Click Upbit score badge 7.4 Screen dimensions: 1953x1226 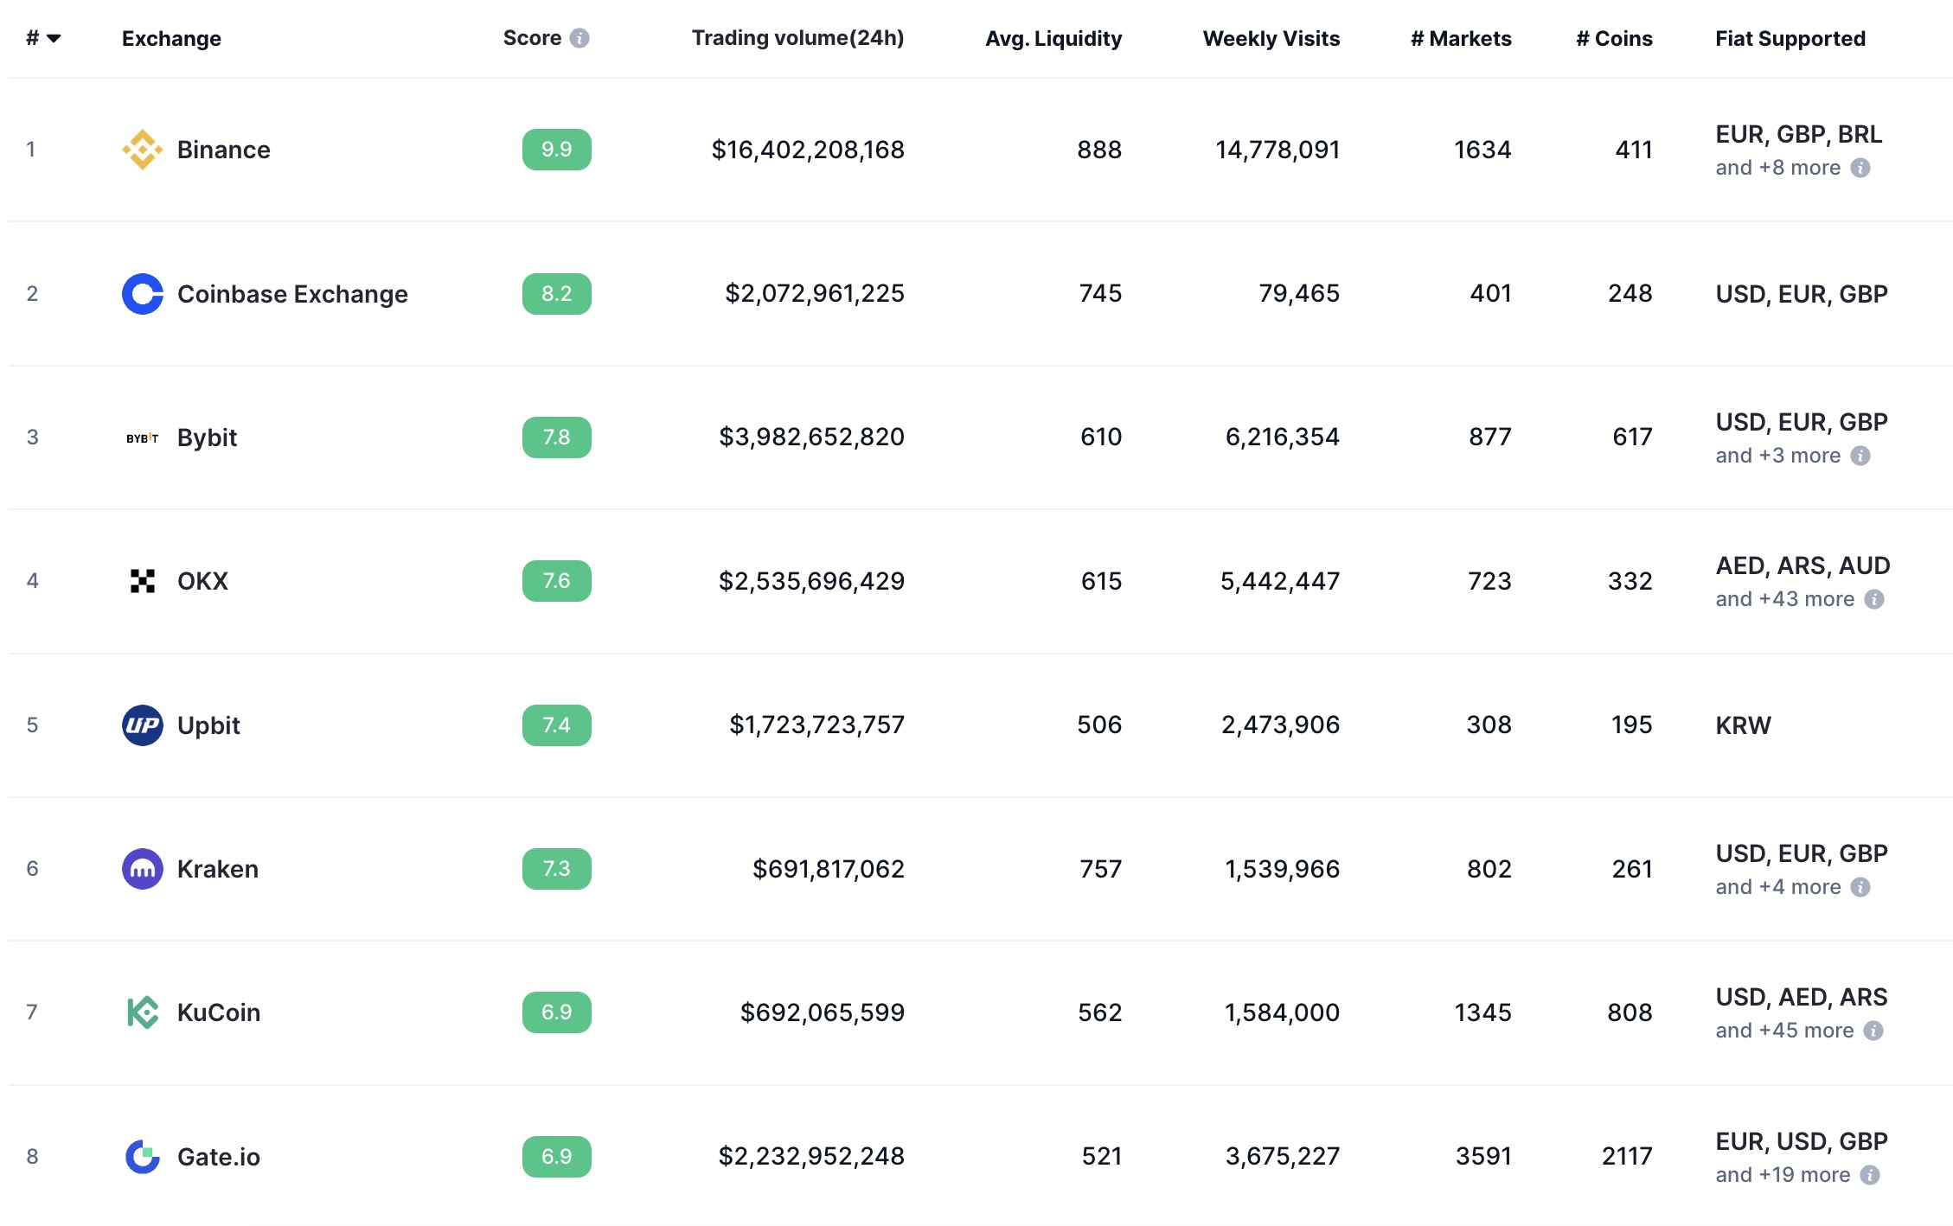tap(557, 725)
